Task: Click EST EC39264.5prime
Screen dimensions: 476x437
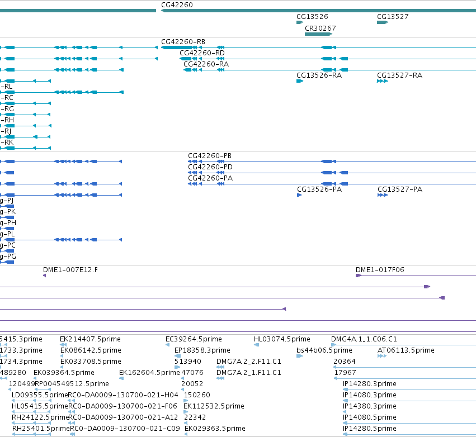Action: [194, 339]
